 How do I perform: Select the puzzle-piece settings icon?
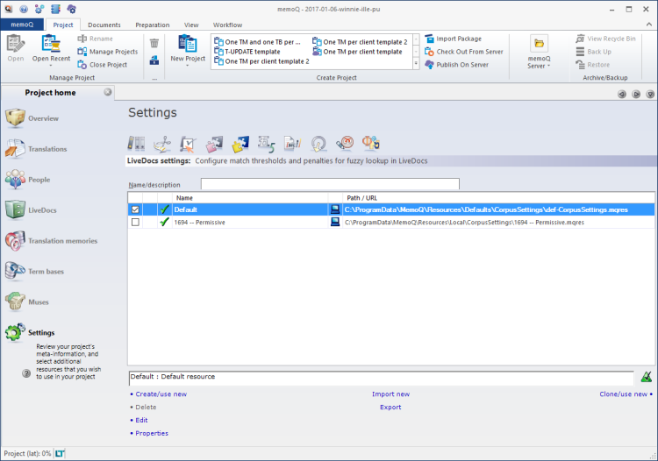pyautogui.click(x=215, y=144)
